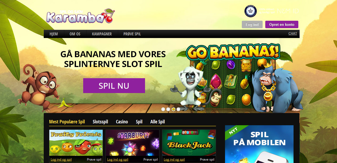Click the NemID logo
The image size is (337, 163).
click(288, 11)
